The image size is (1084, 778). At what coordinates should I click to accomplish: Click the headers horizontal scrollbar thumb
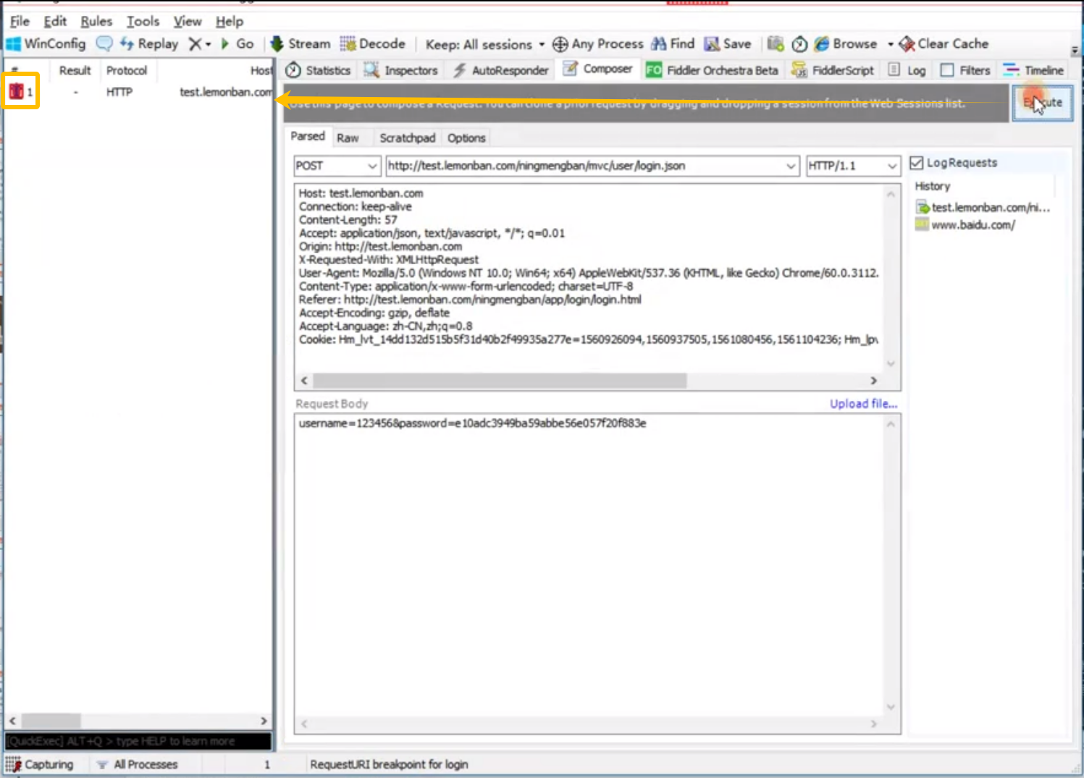click(x=500, y=381)
